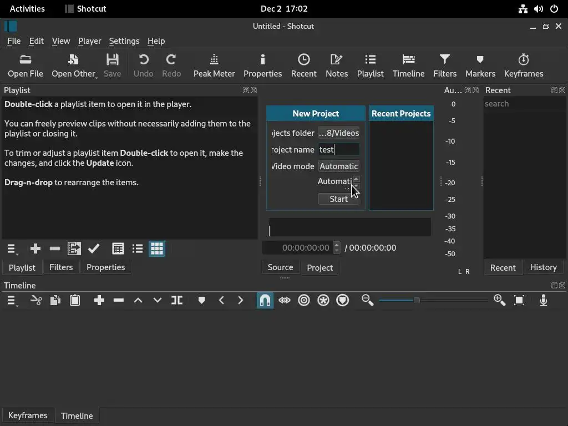Switch the player to the Project tab
The width and height of the screenshot is (568, 426).
coord(320,268)
